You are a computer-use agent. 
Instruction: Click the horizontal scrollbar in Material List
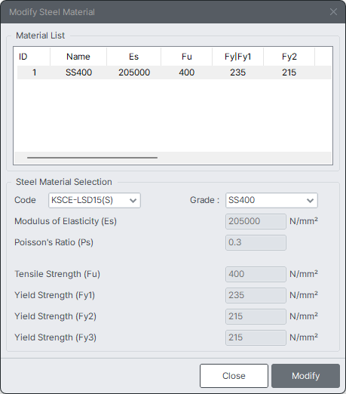tap(92, 158)
